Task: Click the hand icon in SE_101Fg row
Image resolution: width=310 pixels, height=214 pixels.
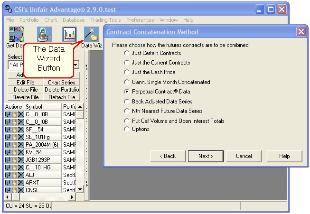Action: [14, 137]
